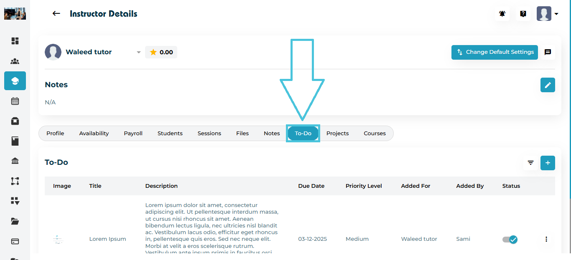Open the help question mark icon
The height and width of the screenshot is (260, 571).
523,14
